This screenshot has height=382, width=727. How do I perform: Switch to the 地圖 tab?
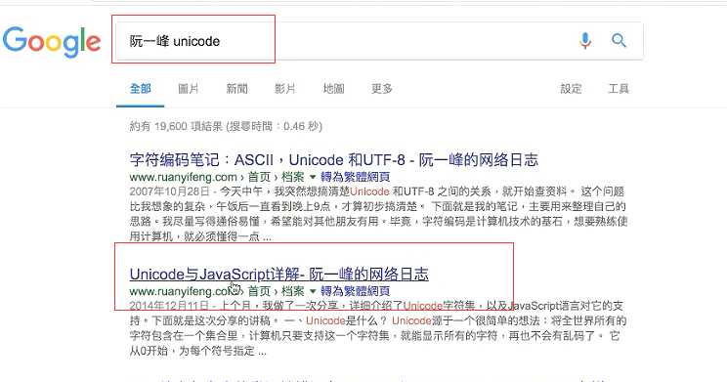[333, 88]
